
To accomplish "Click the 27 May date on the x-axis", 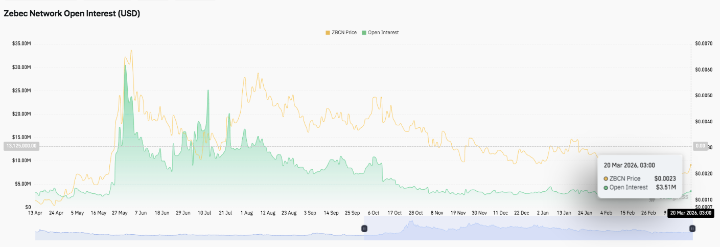I will point(119,213).
